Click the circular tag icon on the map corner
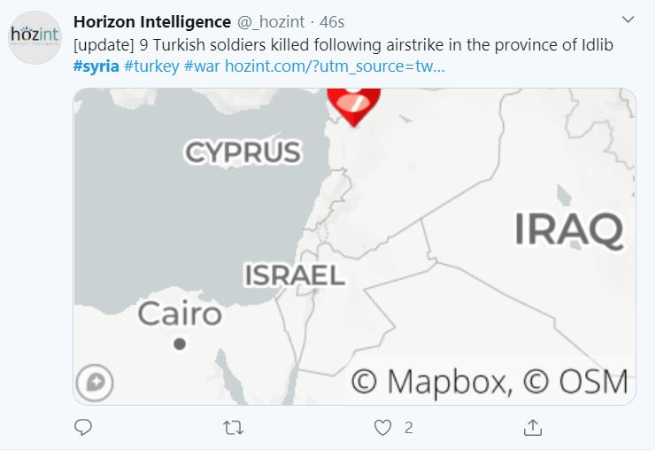The height and width of the screenshot is (450, 656). (95, 383)
